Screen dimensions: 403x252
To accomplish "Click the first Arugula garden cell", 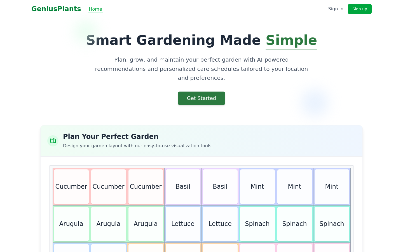I will (x=71, y=224).
